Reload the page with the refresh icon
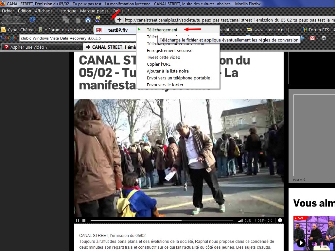The width and height of the screenshot is (335, 251). point(32,20)
